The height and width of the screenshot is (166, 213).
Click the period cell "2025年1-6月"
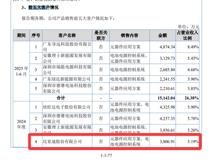point(21,71)
